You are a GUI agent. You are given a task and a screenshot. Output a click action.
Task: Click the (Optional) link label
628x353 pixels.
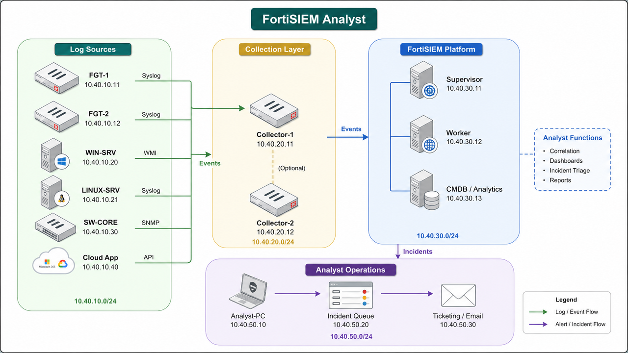tap(291, 168)
